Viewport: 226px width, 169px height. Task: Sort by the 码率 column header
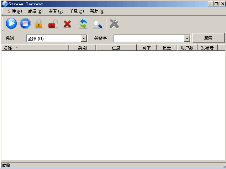(x=147, y=48)
